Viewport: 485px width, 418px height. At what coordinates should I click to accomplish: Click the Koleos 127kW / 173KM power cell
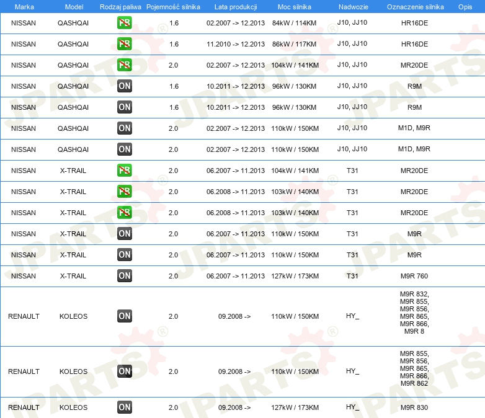pyautogui.click(x=295, y=407)
